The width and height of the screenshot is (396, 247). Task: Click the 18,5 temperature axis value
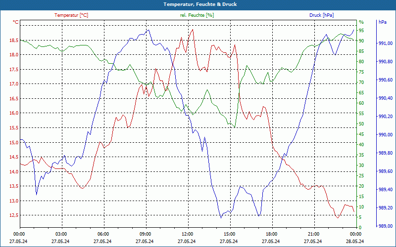click(x=14, y=41)
